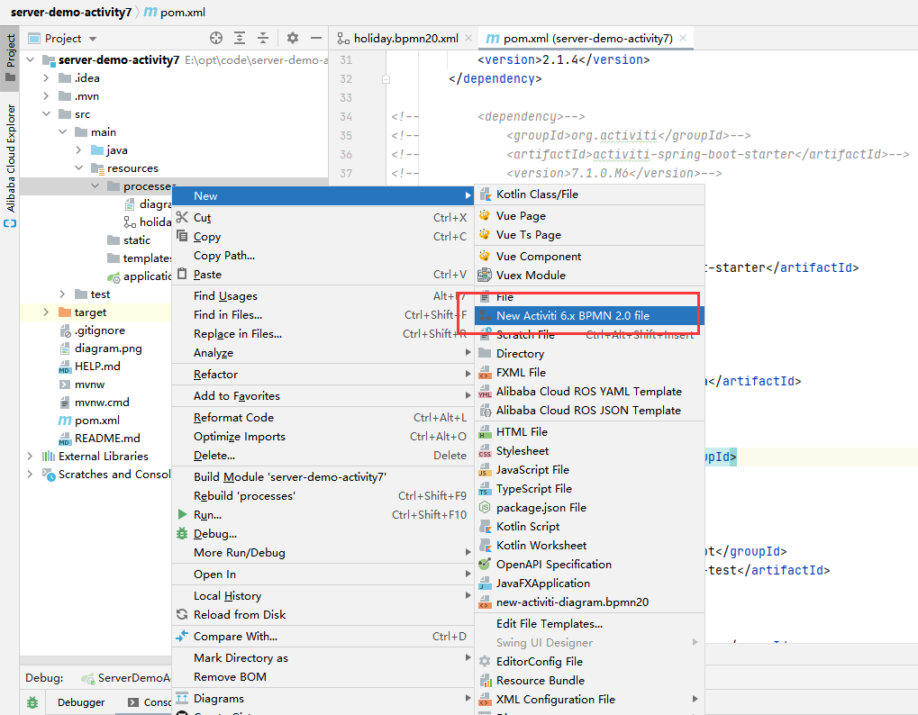918x715 pixels.
Task: Click Cut in the context menu
Action: (x=323, y=218)
